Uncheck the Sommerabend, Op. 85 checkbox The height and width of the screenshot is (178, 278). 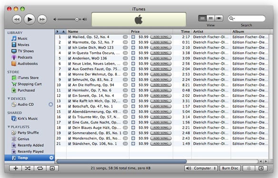click(x=69, y=133)
